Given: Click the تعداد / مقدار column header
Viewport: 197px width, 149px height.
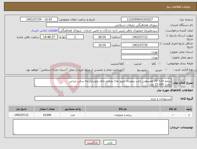Looking at the screenshot, I should (47, 109).
